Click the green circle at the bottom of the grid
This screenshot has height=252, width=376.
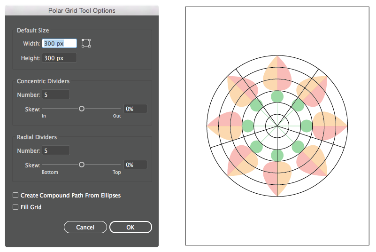277,155
